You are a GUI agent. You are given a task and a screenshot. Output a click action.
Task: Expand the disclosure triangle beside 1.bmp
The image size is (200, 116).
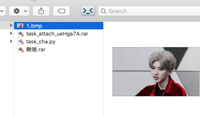(11, 26)
